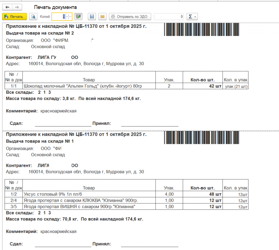Select cell Ягода протертая ВИШНЯ с сахаром
279x250 pixels.
[x=89, y=207]
